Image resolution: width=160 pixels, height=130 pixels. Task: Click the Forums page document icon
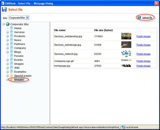point(12,56)
